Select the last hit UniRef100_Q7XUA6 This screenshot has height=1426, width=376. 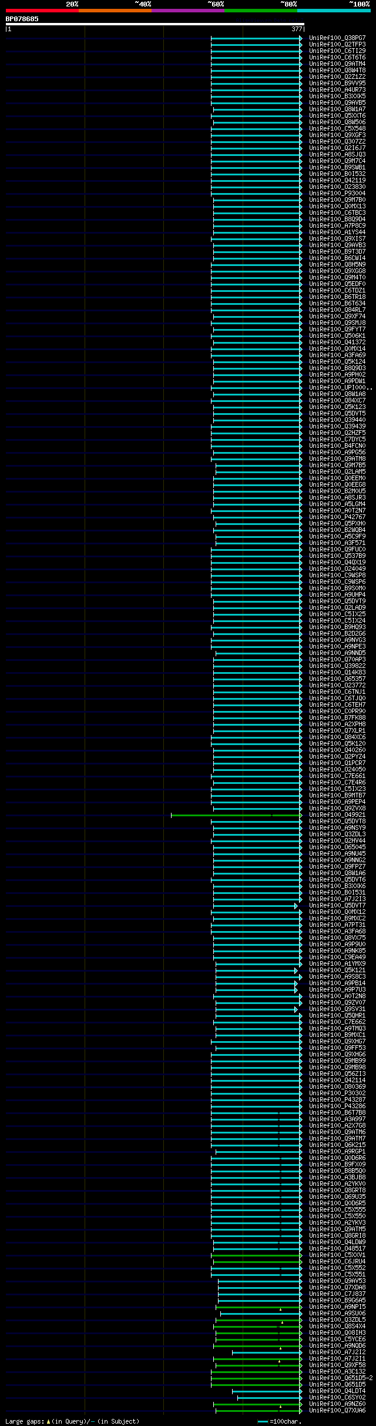coord(337,1411)
